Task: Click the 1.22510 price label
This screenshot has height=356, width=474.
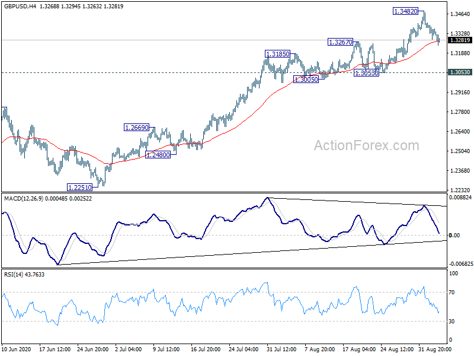Action: 80,187
